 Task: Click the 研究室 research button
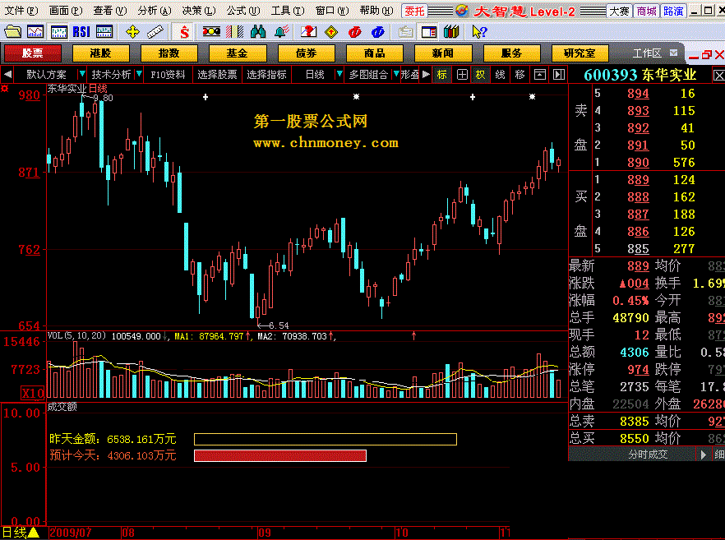coord(580,53)
